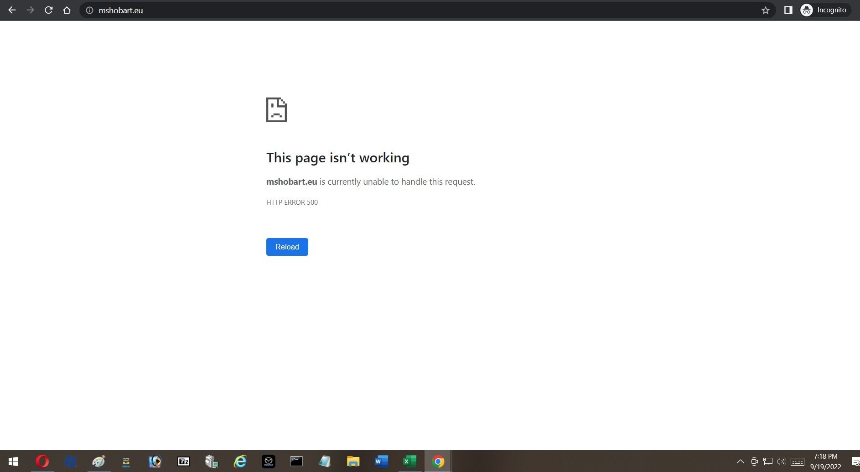Screen dimensions: 860x472
Task: Click the Meet Now camera tray icon
Action: tap(754, 462)
